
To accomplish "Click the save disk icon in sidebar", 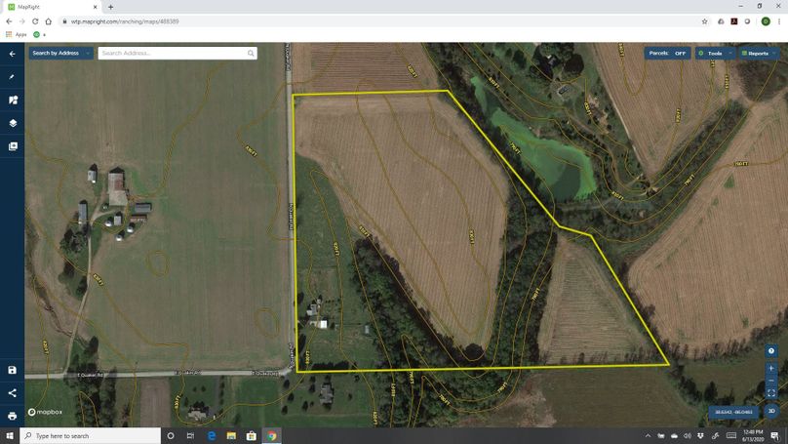I will point(13,370).
